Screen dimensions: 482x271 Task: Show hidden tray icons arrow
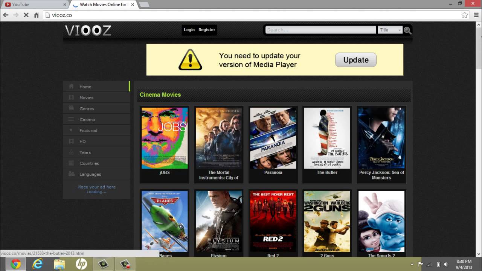click(x=412, y=264)
